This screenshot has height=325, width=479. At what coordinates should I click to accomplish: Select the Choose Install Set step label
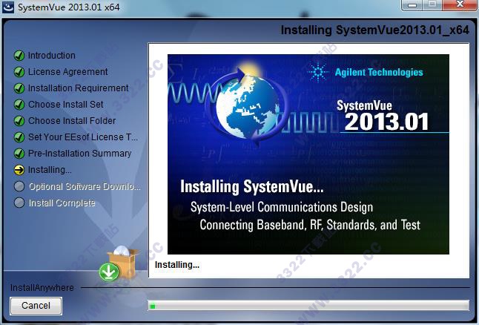click(x=66, y=105)
